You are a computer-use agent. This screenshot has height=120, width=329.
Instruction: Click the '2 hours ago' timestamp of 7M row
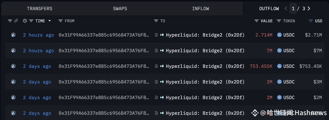point(38,51)
